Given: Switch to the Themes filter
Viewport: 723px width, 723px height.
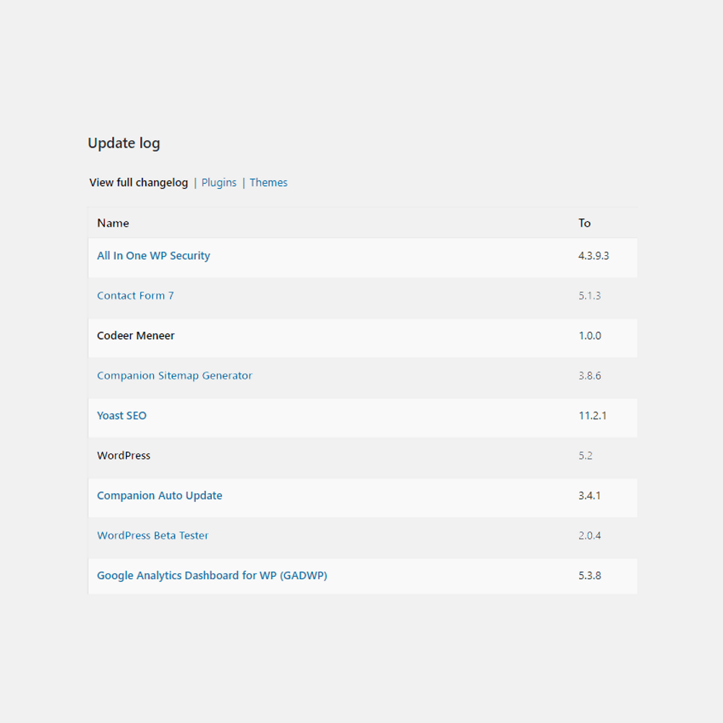Looking at the screenshot, I should (x=268, y=183).
